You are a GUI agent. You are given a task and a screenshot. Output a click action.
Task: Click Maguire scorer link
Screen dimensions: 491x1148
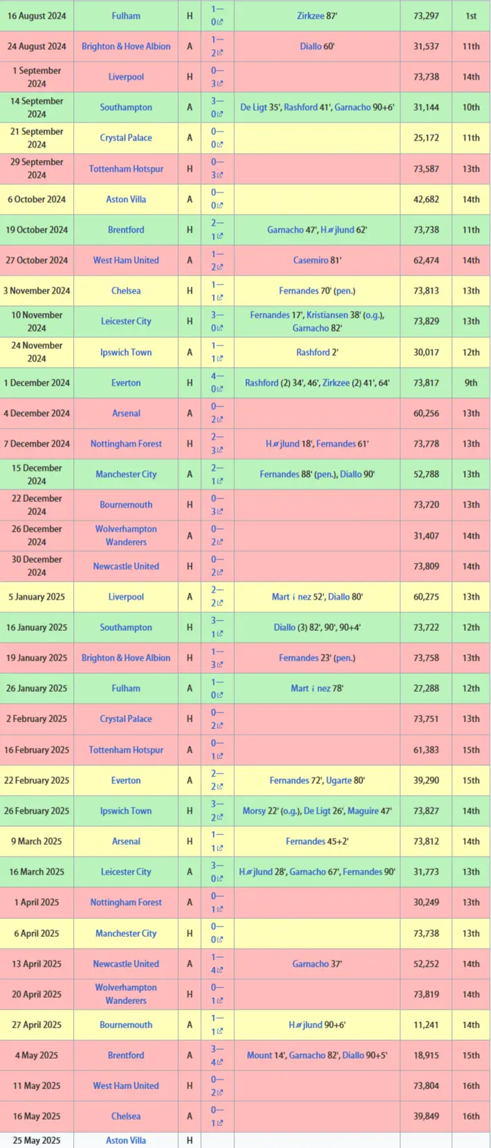click(363, 811)
